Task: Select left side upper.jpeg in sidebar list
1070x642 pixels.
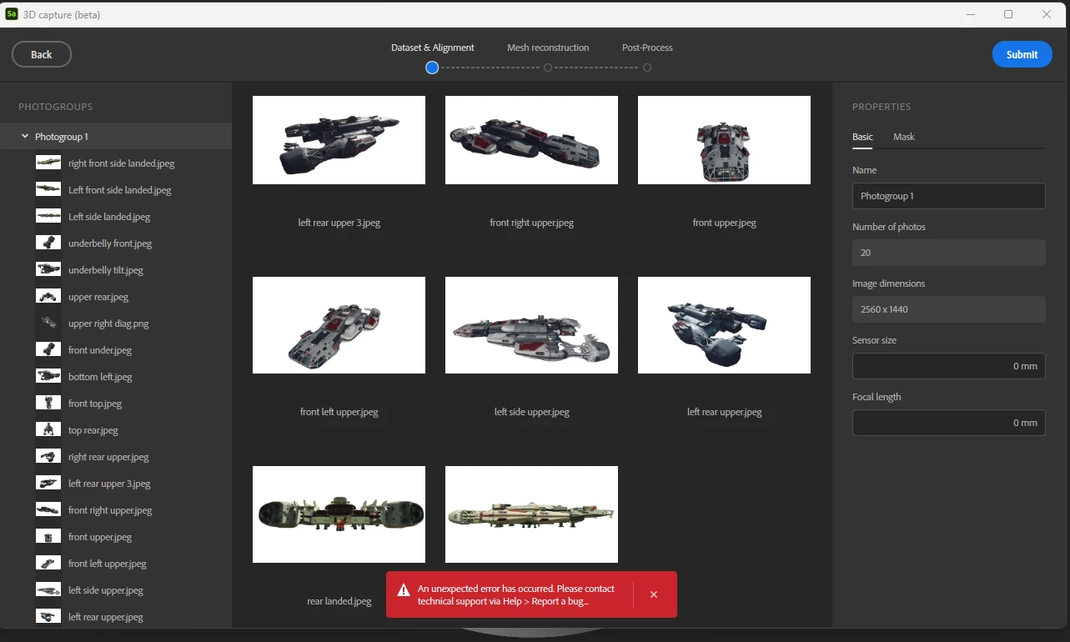Action: 116,590
